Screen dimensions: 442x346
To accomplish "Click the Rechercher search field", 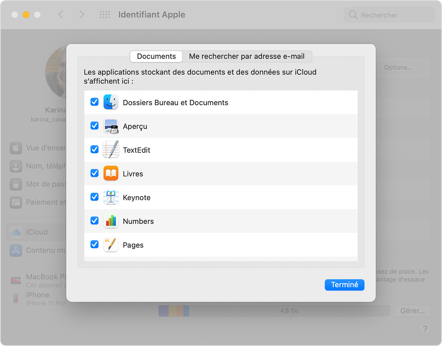I will [x=389, y=15].
